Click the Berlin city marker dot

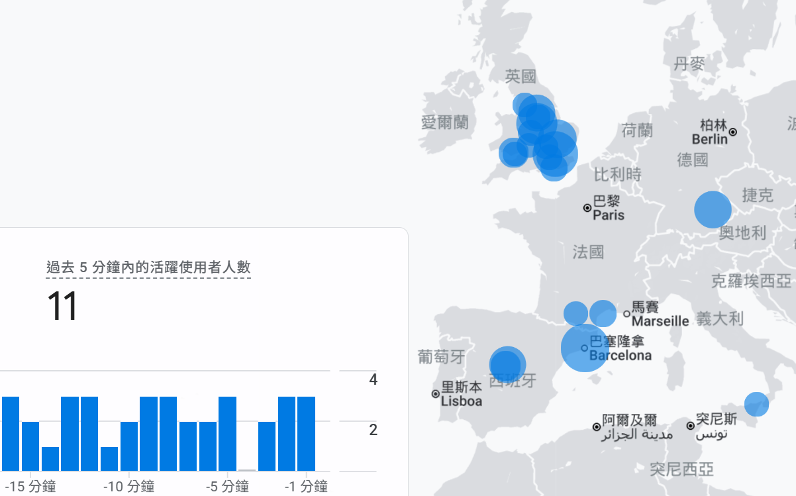(x=733, y=132)
